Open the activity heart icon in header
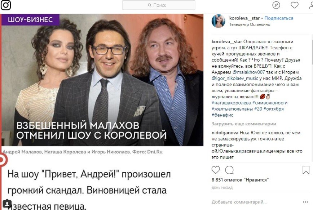The image size is (313, 210). 295,5
